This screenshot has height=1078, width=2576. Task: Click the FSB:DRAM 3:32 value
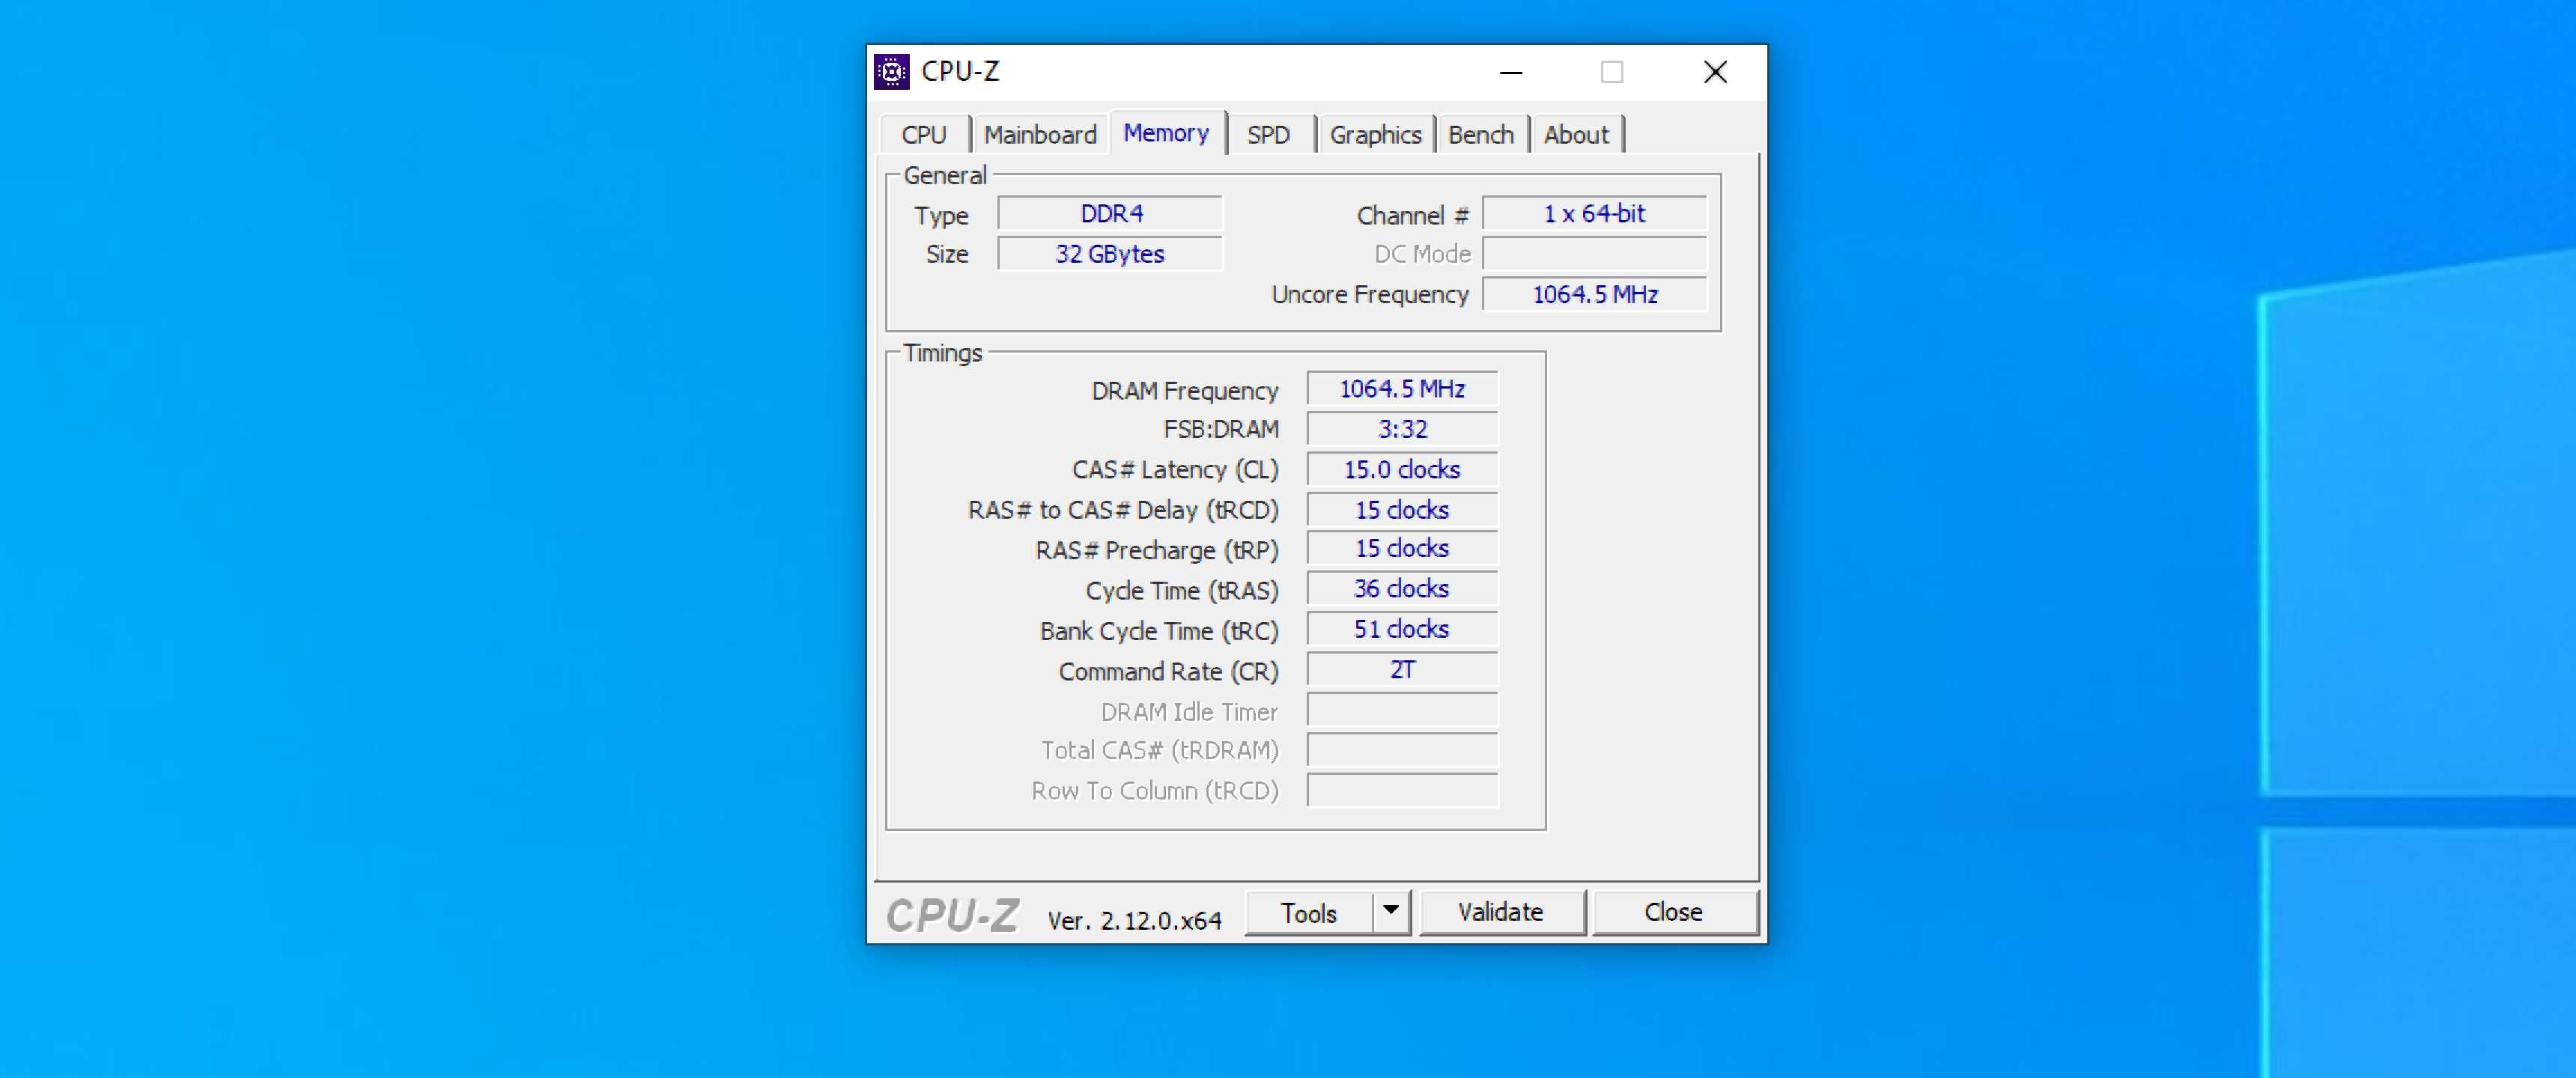point(1402,430)
